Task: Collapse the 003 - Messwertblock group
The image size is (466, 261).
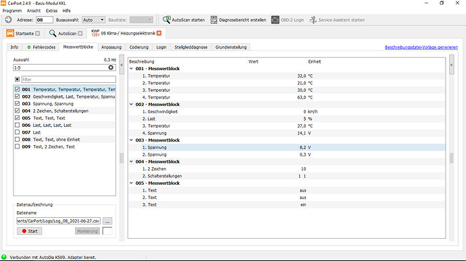Action: (x=132, y=140)
